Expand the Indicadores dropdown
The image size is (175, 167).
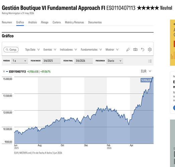[x=68, y=49]
